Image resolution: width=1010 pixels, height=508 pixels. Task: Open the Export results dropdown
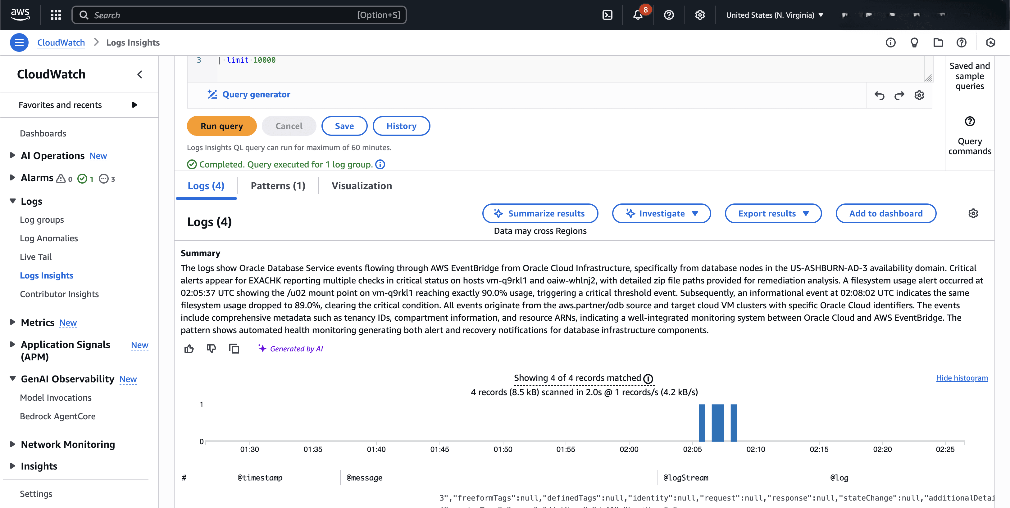773,213
